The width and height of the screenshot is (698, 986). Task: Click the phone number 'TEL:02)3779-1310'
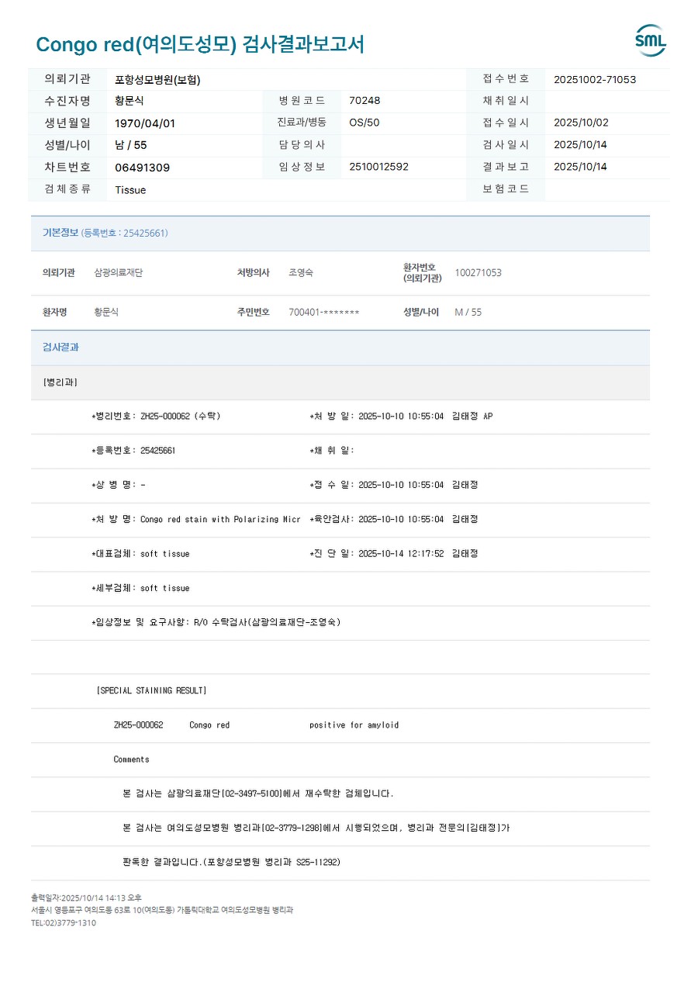(x=64, y=923)
